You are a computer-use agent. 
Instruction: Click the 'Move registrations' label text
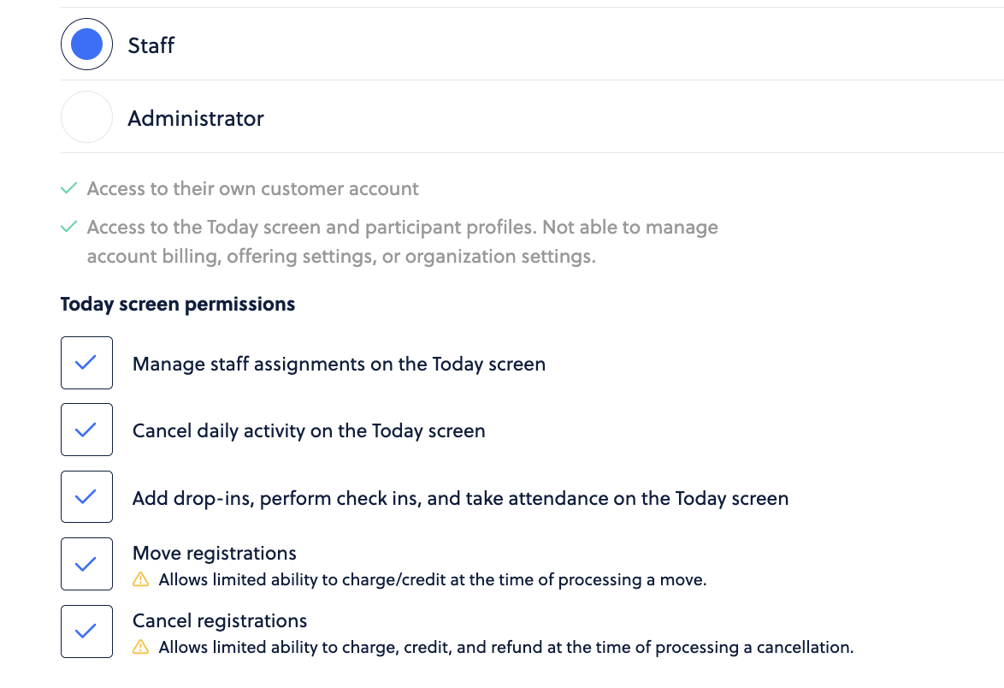click(x=215, y=553)
